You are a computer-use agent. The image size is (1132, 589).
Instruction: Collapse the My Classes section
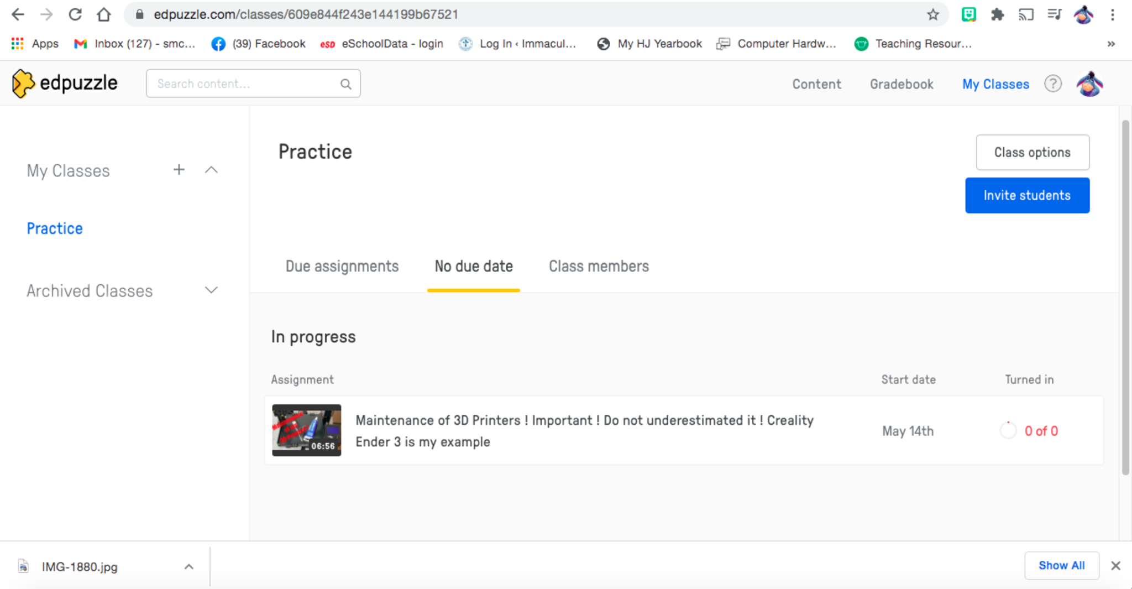click(x=211, y=170)
